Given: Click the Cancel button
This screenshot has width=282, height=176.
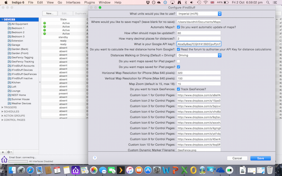Looking at the screenshot, I should coord(237,158).
